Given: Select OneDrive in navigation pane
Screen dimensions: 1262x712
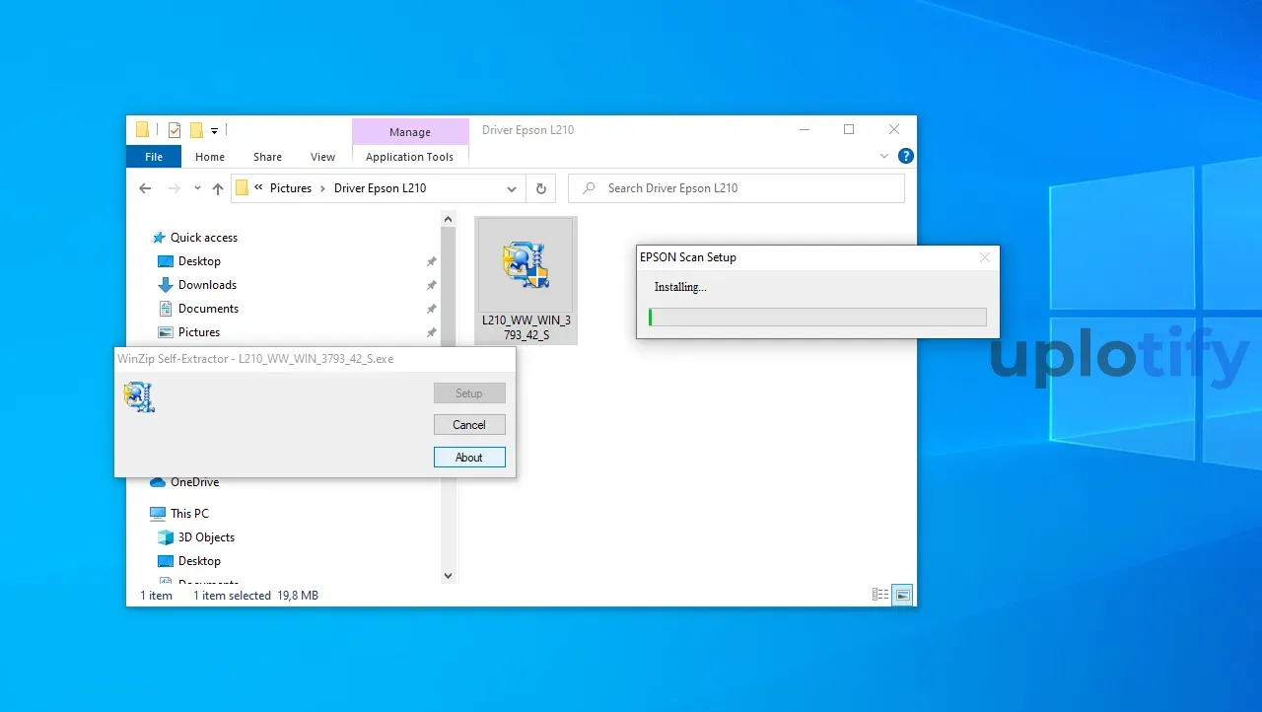Looking at the screenshot, I should [194, 482].
